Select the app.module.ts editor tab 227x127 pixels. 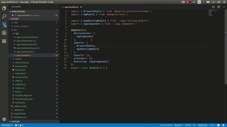click(72, 7)
